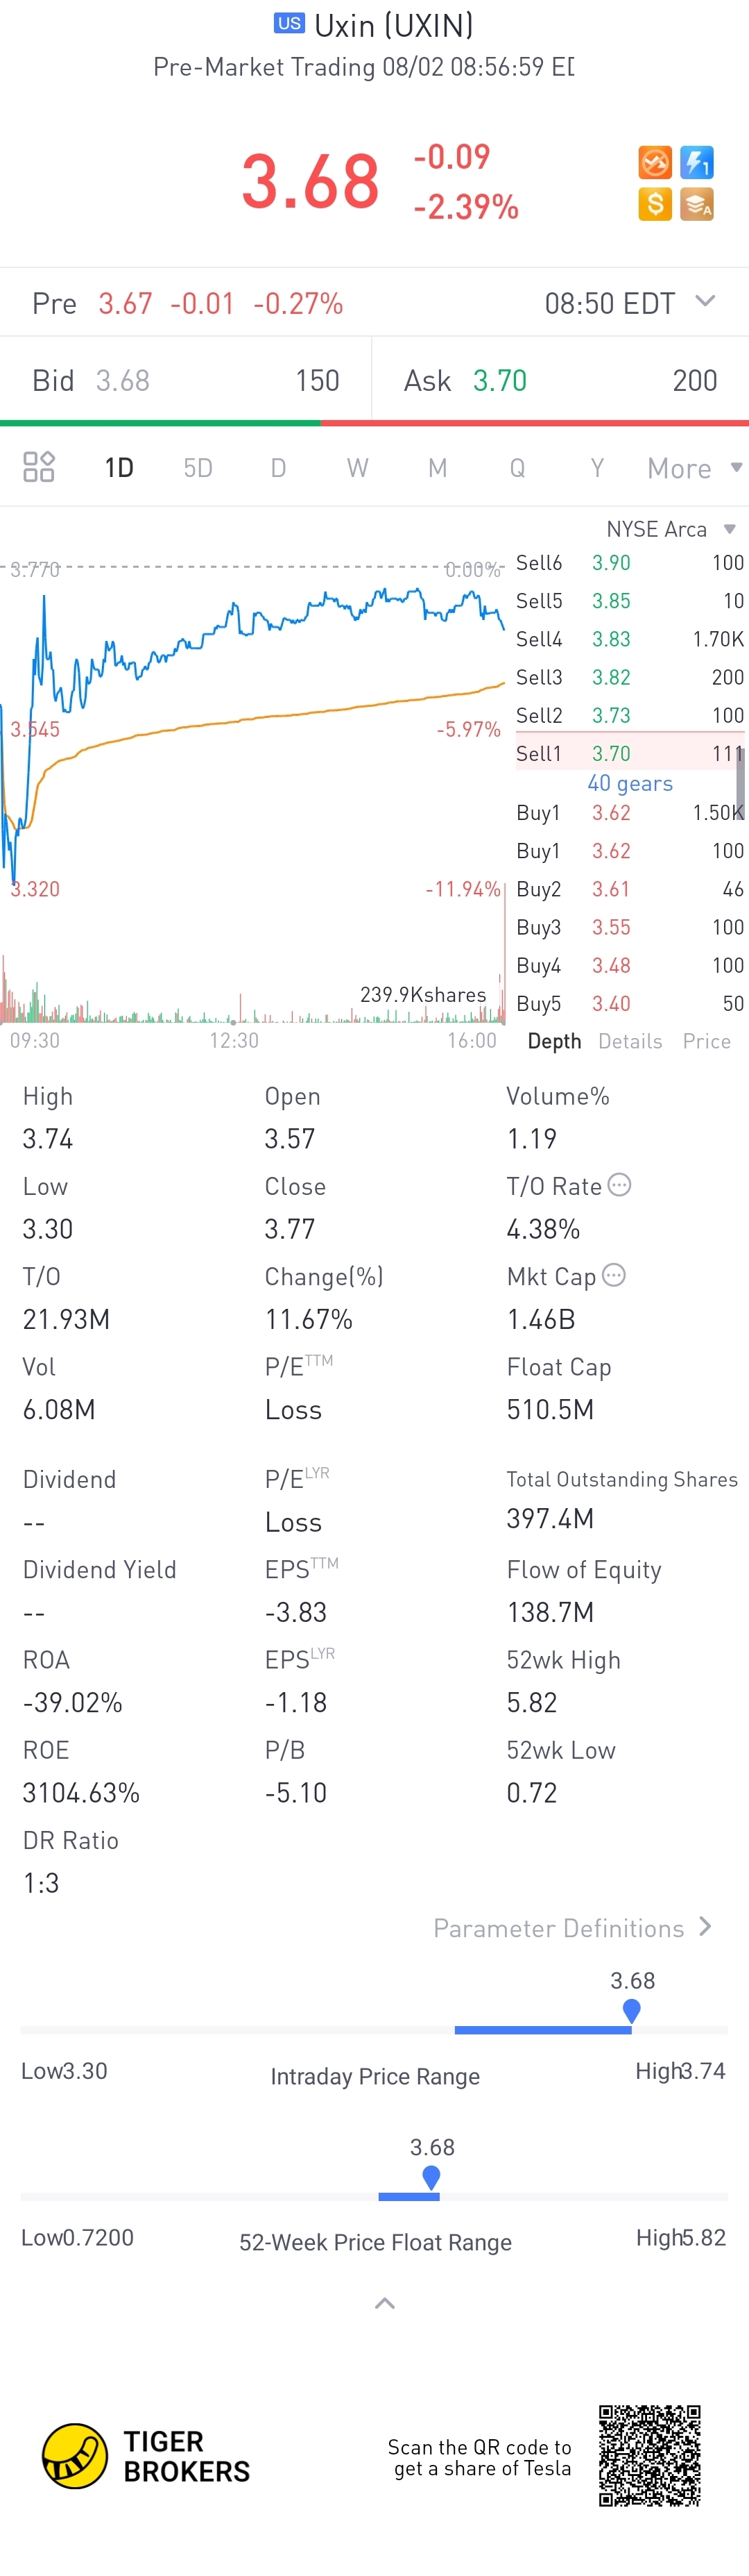The width and height of the screenshot is (749, 2576).
Task: Switch to the 5D chart tab
Action: 198,468
